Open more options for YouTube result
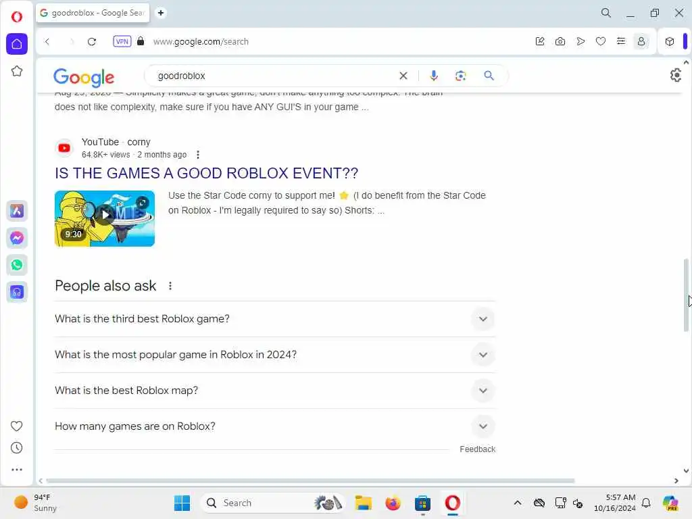 pos(198,155)
